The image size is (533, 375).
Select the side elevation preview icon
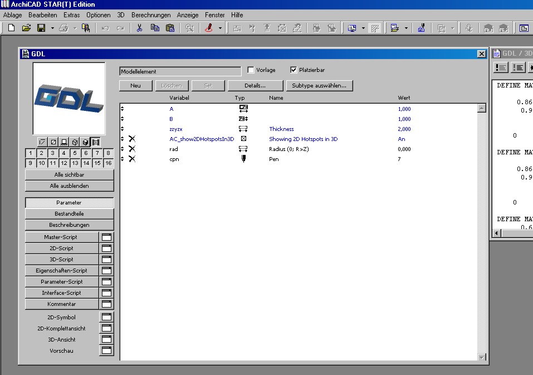pyautogui.click(x=64, y=142)
